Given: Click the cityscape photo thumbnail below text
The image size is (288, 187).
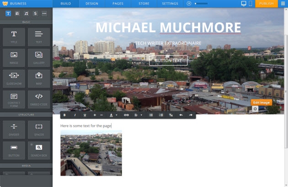Looking at the screenshot, I should (91, 153).
